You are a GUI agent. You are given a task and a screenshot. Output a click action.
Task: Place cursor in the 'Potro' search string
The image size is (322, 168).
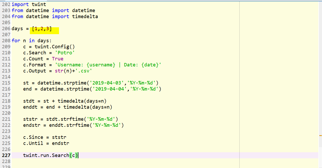(65, 52)
